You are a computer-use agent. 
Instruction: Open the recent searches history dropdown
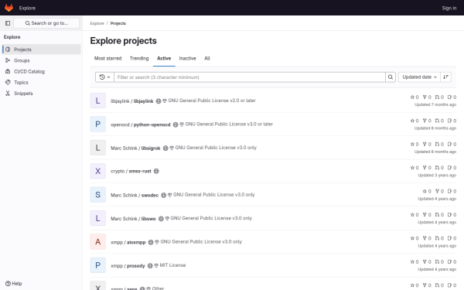point(104,77)
